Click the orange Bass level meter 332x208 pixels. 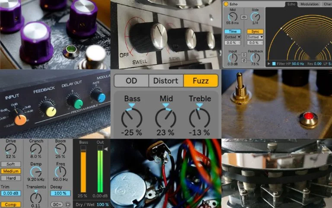coord(83,169)
